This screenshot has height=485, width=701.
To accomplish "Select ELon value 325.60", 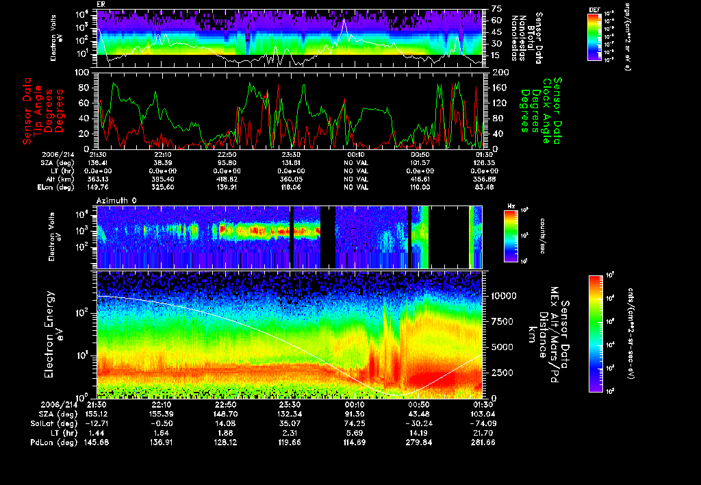I will [163, 187].
